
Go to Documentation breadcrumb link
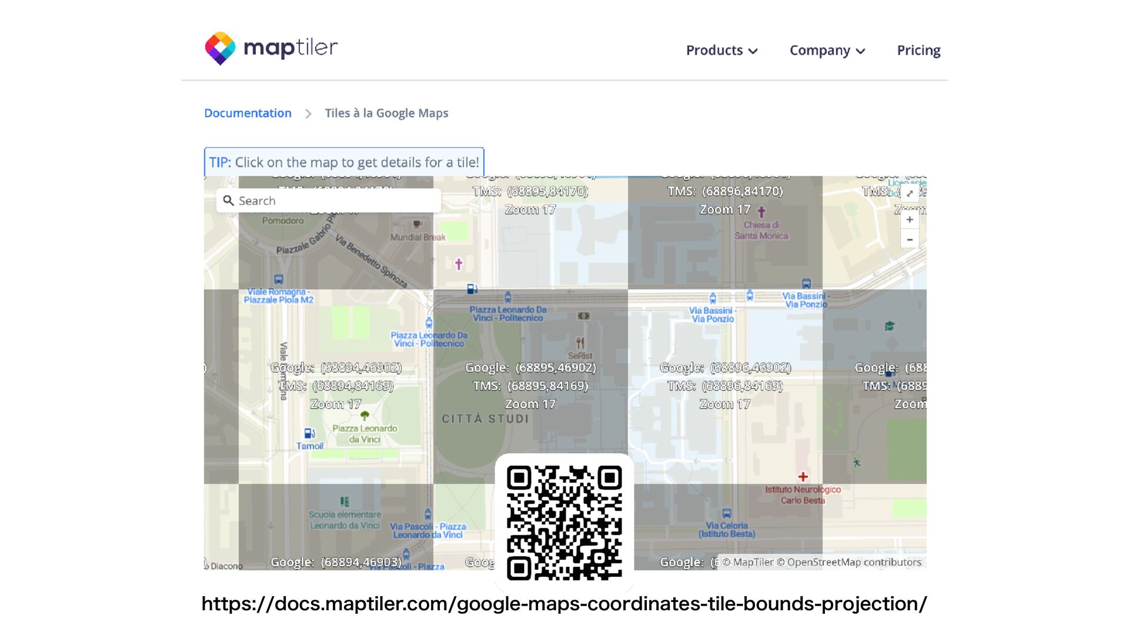pyautogui.click(x=248, y=113)
